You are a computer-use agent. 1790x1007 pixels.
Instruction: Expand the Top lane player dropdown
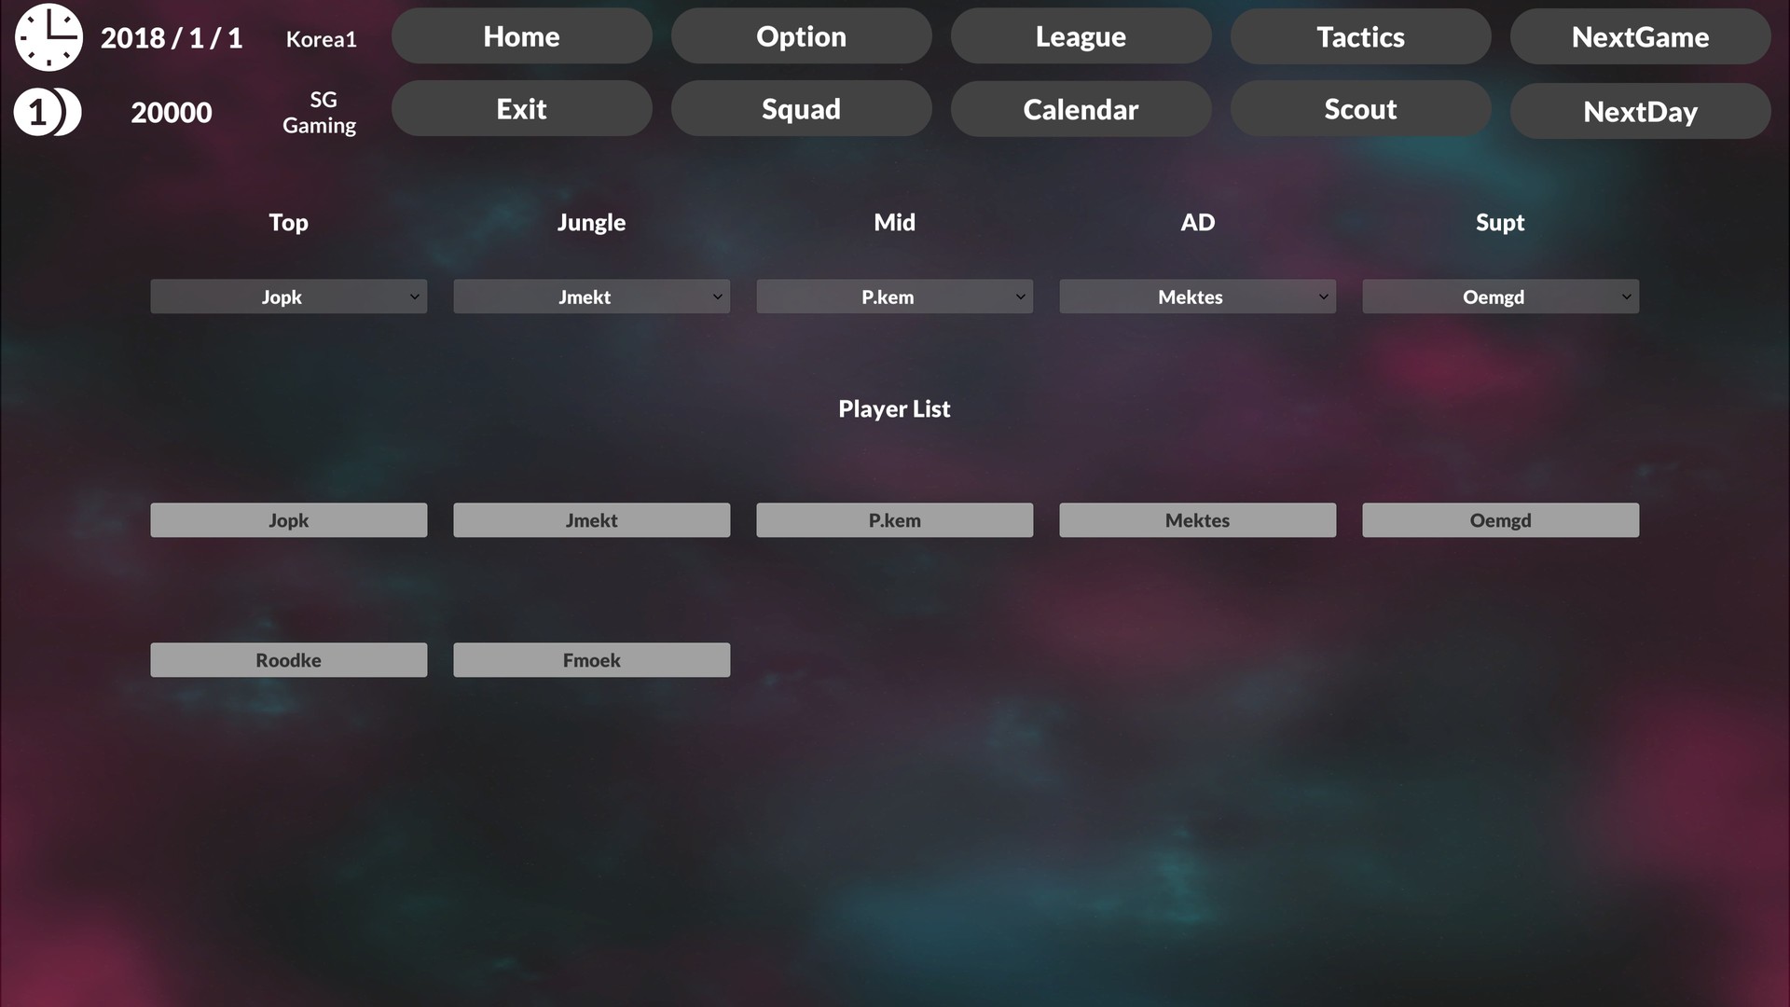click(x=414, y=295)
